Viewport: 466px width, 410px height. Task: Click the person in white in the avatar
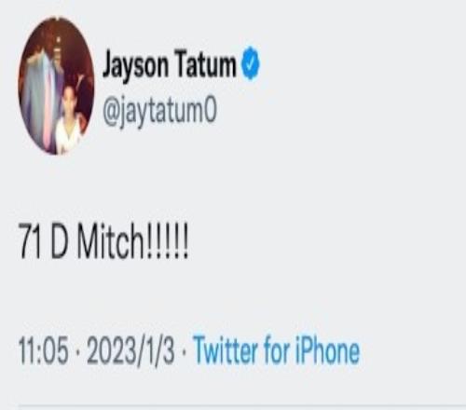tap(70, 119)
